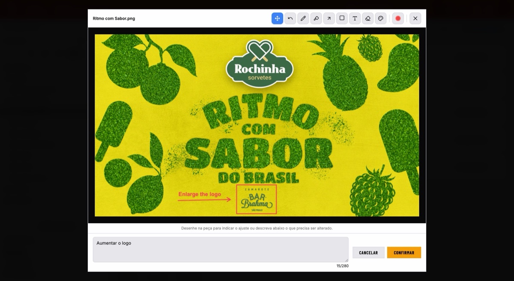The image size is (514, 281).
Task: Close the annotation dialog with X
Action: 415,18
